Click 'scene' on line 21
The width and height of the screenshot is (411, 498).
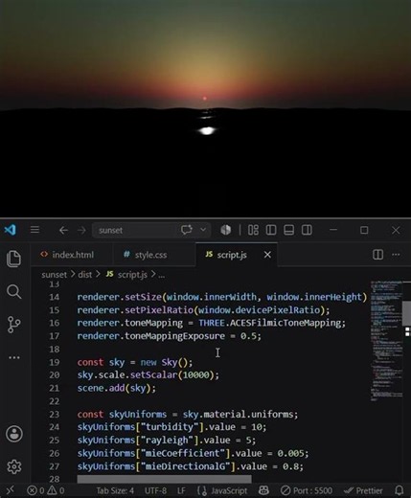click(x=90, y=388)
